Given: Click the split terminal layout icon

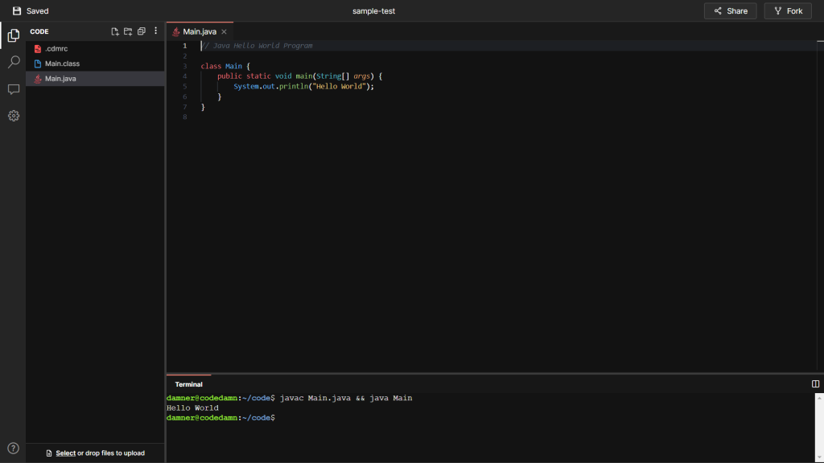Looking at the screenshot, I should click(x=815, y=384).
